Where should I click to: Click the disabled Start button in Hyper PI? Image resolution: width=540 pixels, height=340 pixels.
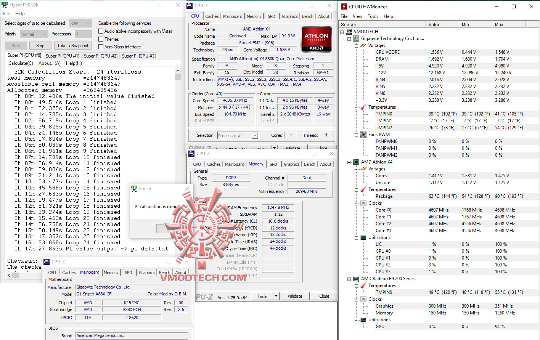click(x=16, y=46)
